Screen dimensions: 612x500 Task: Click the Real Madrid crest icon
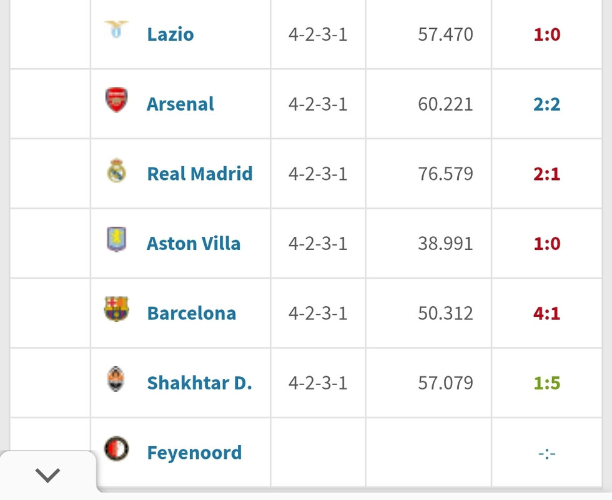pyautogui.click(x=116, y=170)
